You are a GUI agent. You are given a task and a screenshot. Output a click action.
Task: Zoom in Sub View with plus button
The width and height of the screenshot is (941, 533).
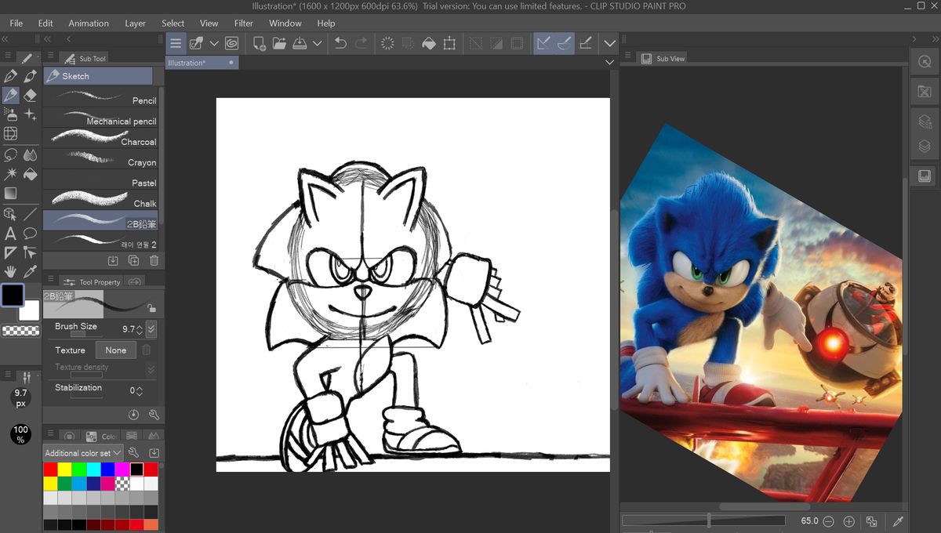[848, 521]
